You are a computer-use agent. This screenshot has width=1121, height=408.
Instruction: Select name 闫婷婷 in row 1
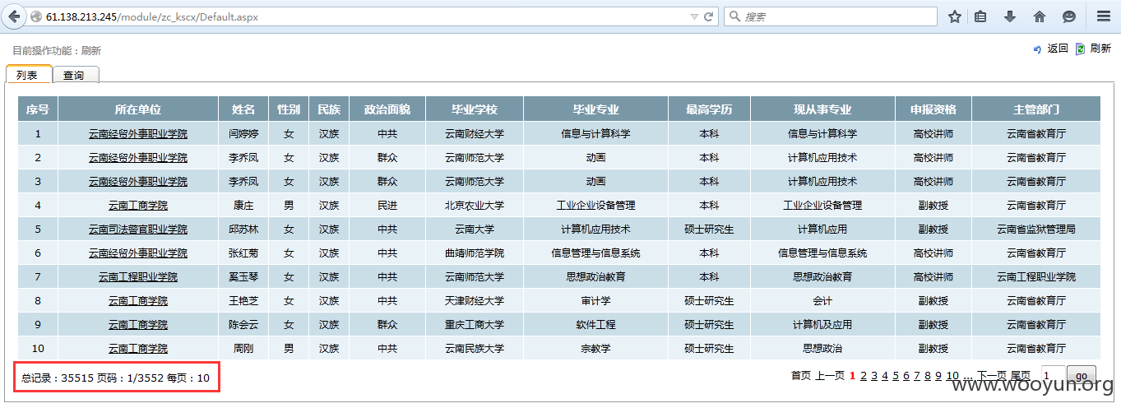(x=243, y=133)
